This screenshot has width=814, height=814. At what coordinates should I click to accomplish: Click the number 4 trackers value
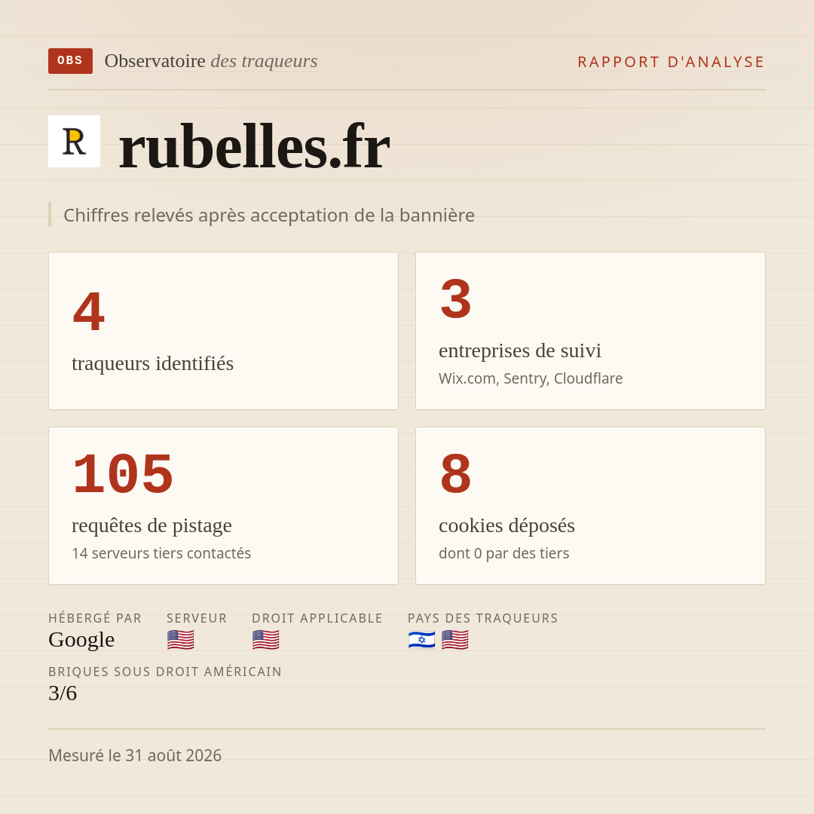point(89,311)
